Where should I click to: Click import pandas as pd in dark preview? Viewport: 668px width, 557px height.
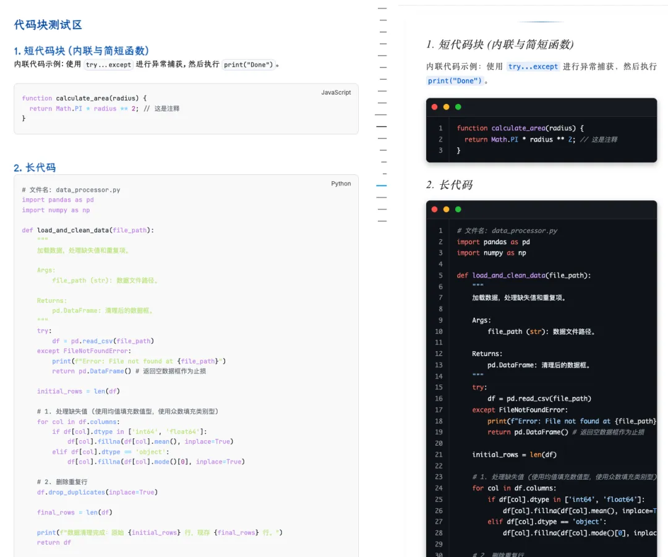[494, 242]
